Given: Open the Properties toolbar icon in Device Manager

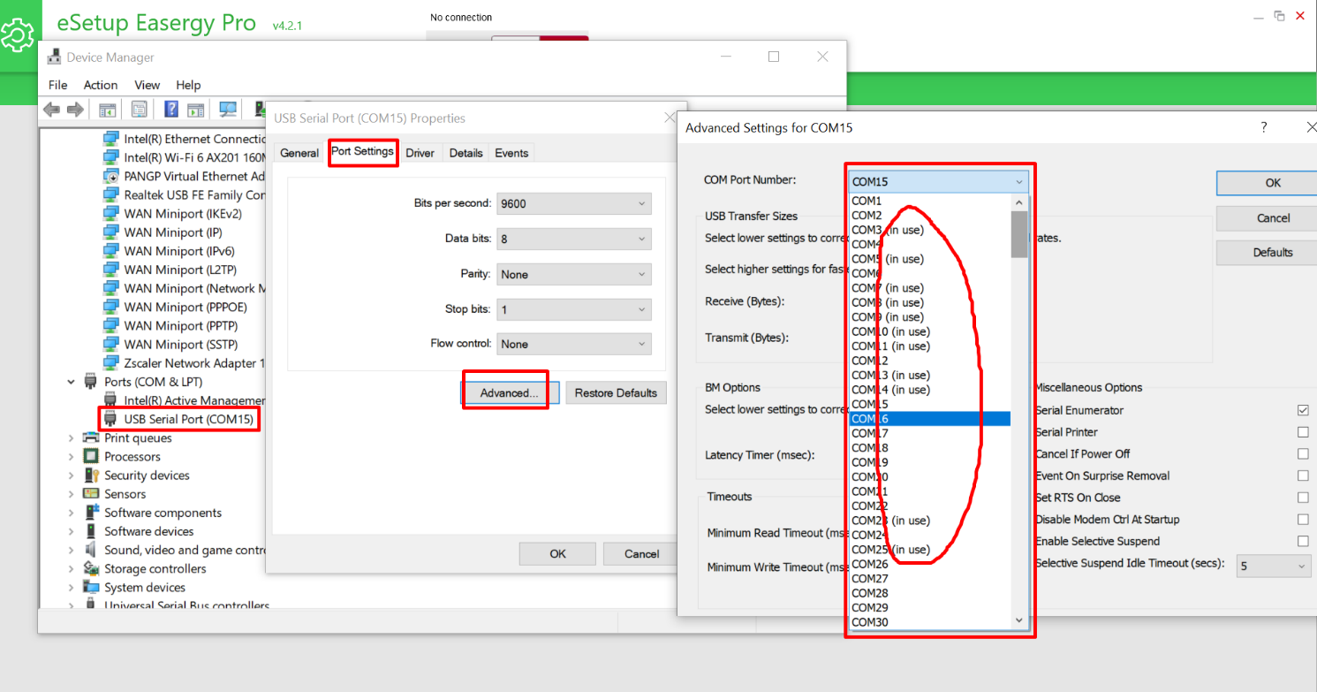Looking at the screenshot, I should tap(140, 110).
